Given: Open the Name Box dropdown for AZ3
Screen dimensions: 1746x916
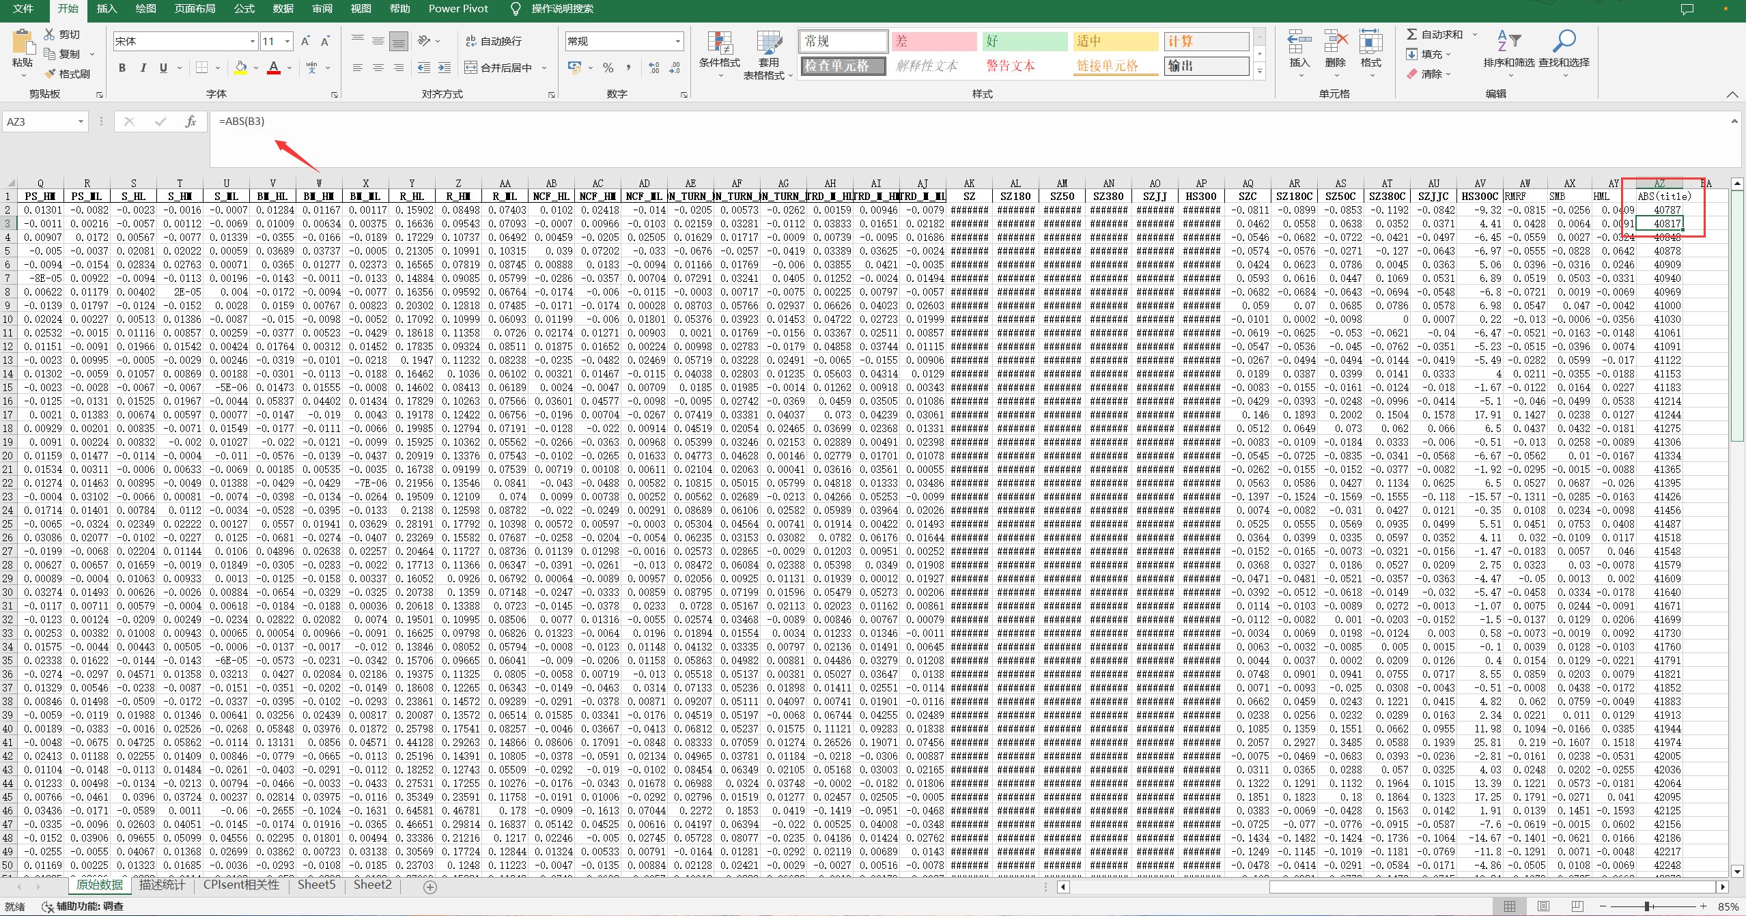Looking at the screenshot, I should pyautogui.click(x=81, y=121).
